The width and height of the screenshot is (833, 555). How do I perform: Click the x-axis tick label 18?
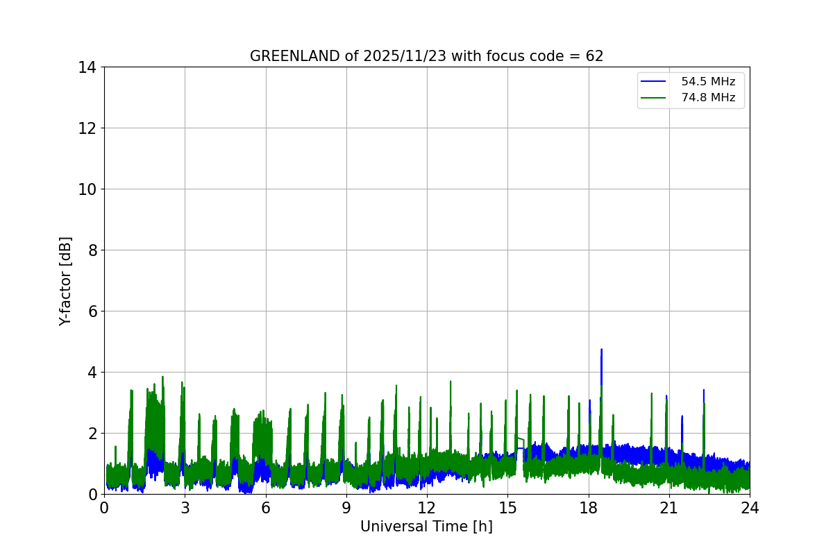tap(589, 508)
